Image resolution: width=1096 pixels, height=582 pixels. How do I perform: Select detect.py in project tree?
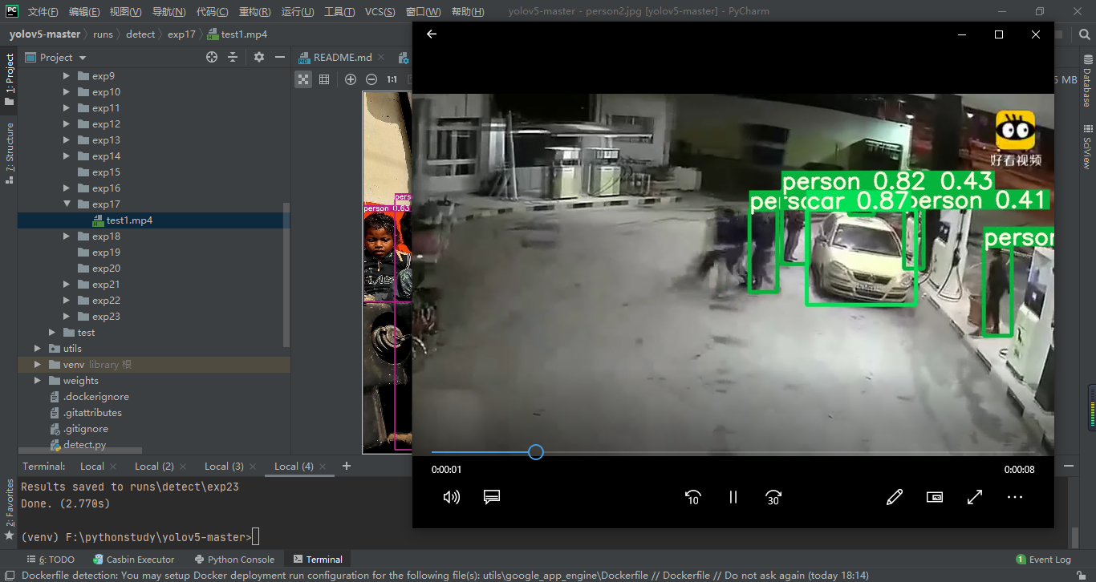click(x=84, y=445)
